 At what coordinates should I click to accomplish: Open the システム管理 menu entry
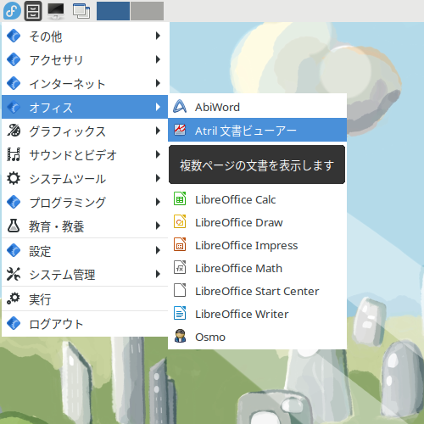click(x=85, y=274)
